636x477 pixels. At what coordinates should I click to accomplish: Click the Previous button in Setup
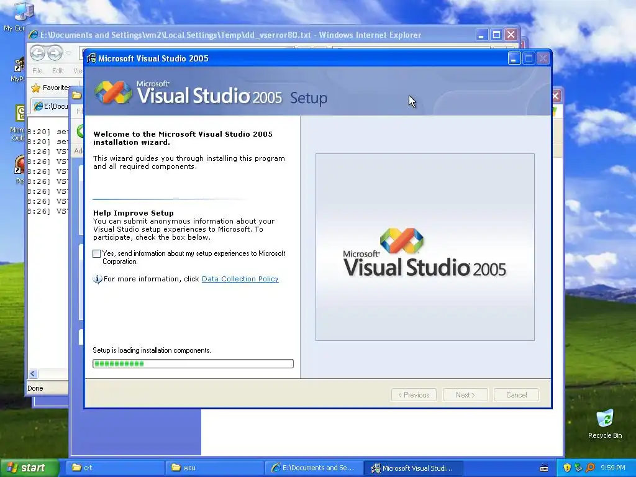[x=413, y=395]
